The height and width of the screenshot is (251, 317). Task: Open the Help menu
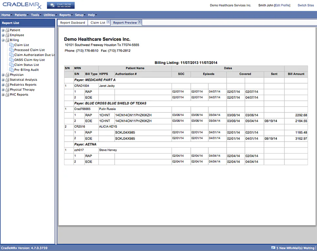pyautogui.click(x=92, y=15)
